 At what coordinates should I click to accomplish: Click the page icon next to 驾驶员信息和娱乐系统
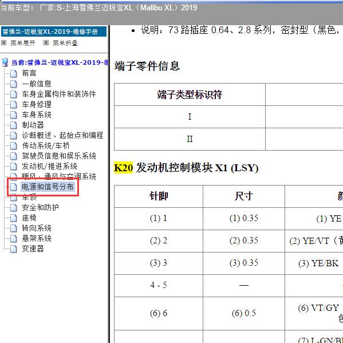[14, 156]
